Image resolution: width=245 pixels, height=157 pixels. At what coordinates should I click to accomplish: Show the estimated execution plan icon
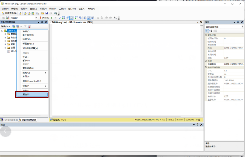[63, 18]
